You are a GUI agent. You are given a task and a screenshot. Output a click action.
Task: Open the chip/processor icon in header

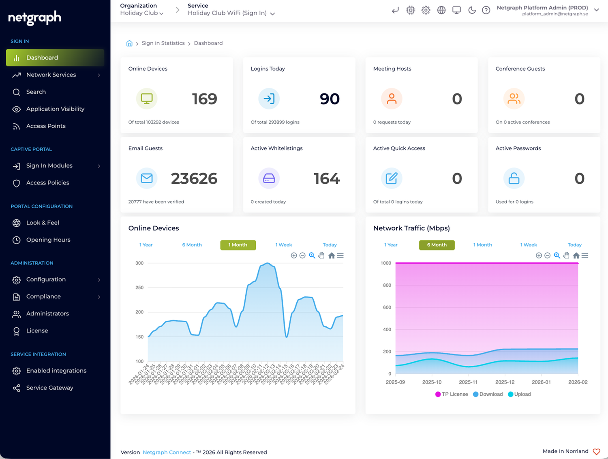point(411,10)
